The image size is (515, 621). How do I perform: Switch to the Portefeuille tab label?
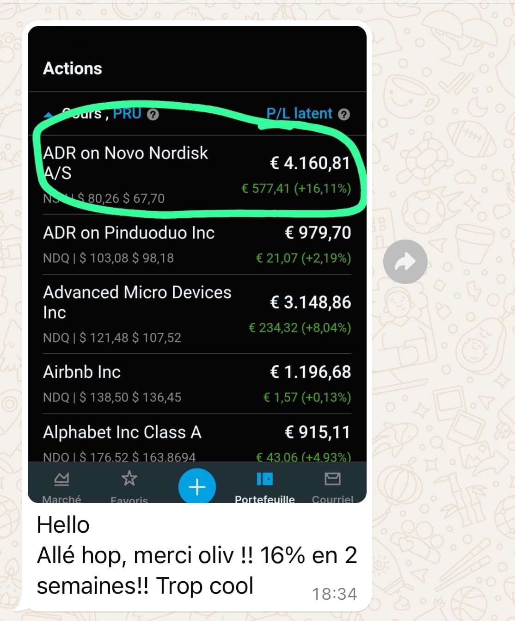(x=264, y=499)
